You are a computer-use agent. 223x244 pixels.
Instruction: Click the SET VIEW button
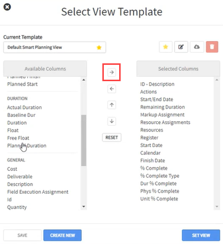pos(201,235)
